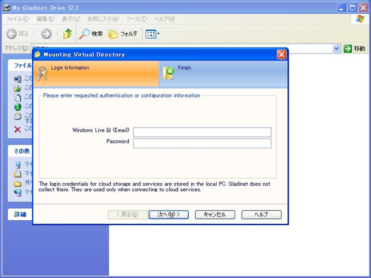Click the その他 panel header
The width and height of the screenshot is (371, 278).
20,151
